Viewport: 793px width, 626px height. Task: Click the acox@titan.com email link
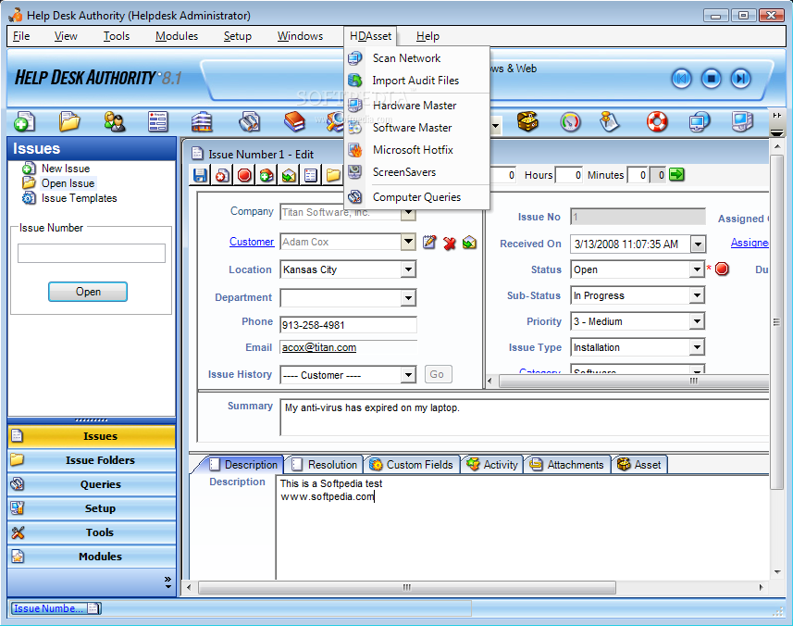pyautogui.click(x=319, y=347)
